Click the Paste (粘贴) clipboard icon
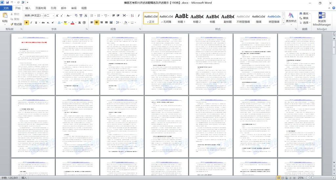336x180 pixels. coord(5,16)
